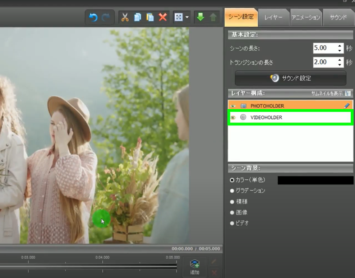Viewport: 355px width, 278px height.
Task: Hide the VIDEOHOLDER layer using eye icon
Action: 233,118
